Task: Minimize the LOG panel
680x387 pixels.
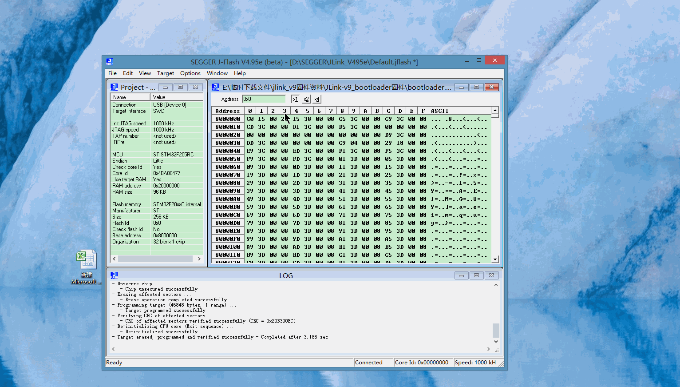Action: pos(461,275)
